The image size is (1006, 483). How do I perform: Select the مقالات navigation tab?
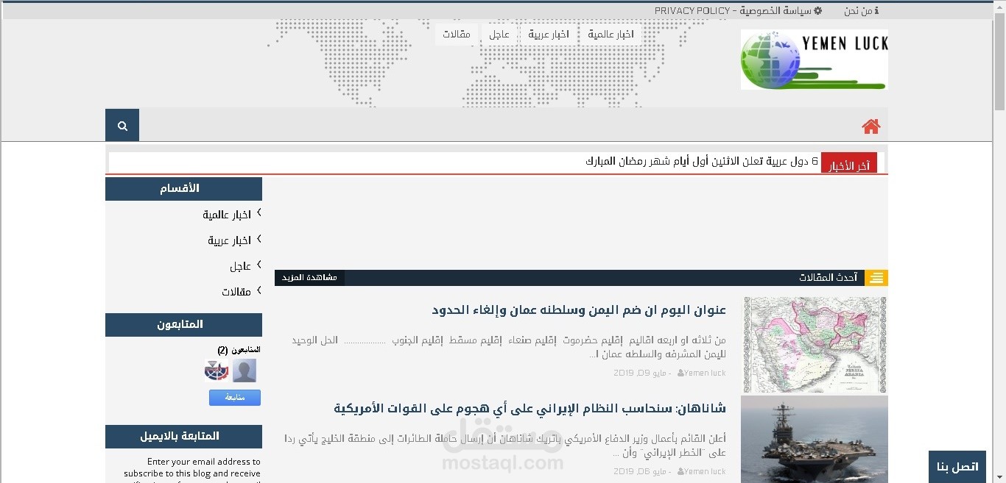point(457,34)
